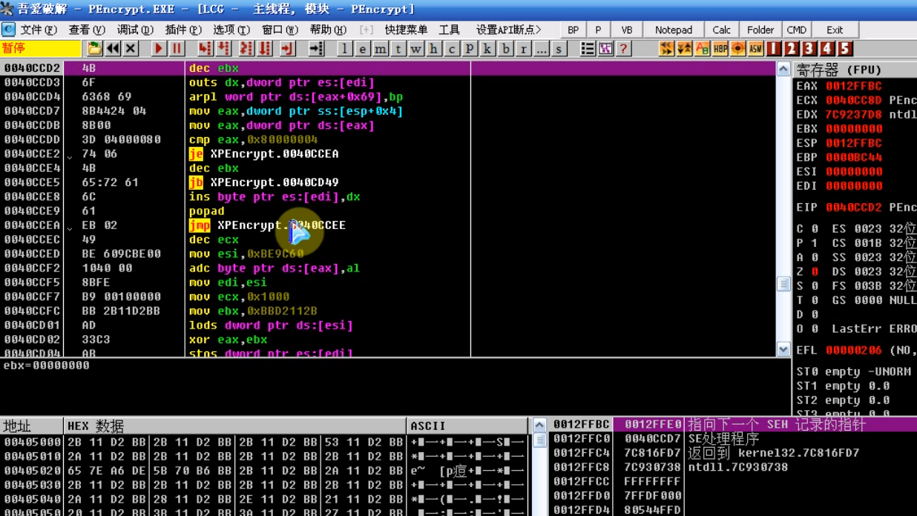Open the 窗口(W) menu
Screen dimensions: 917x516
280,30
